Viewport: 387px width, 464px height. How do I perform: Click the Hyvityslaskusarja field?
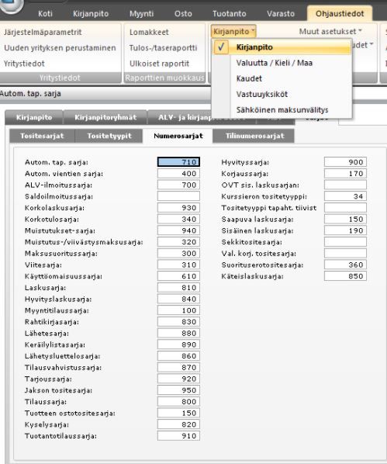178,299
